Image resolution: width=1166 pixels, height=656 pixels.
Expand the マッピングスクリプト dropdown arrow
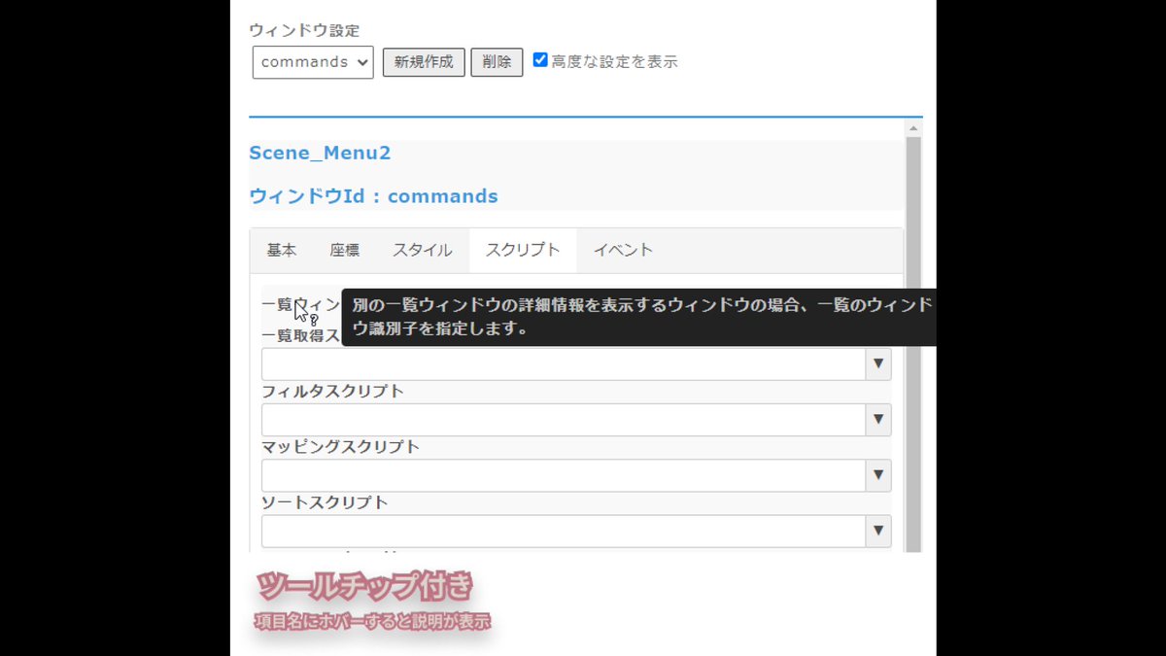tap(877, 475)
